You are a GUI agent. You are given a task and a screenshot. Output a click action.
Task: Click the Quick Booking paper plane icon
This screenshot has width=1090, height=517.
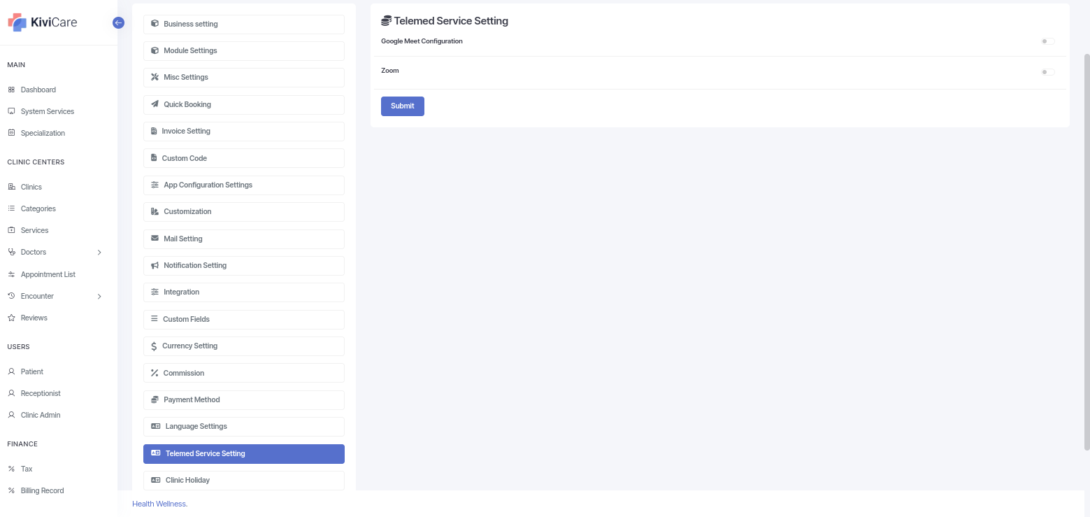(155, 104)
